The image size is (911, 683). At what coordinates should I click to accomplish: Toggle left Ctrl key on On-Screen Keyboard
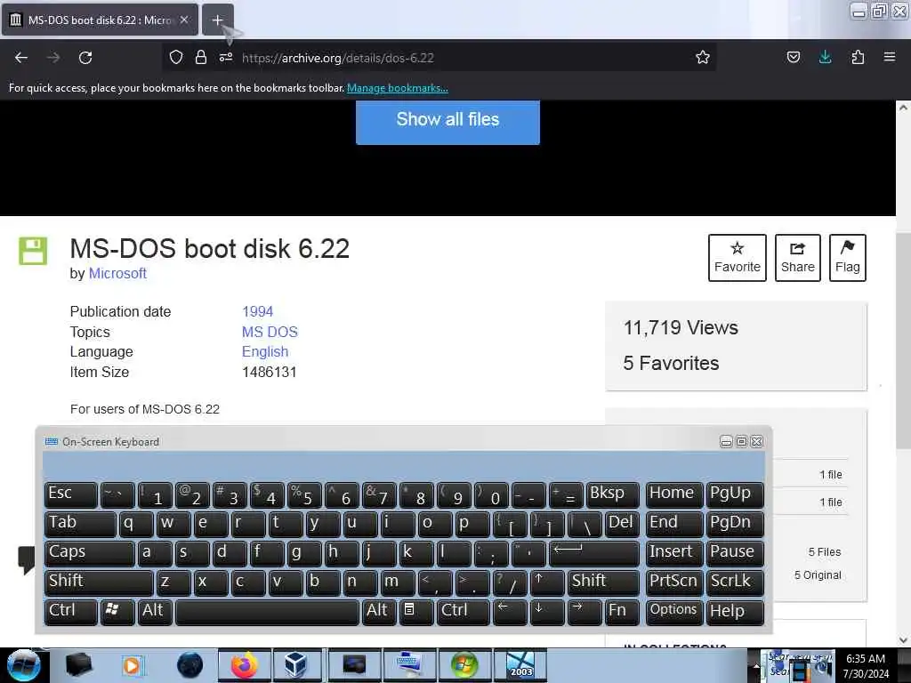tap(71, 612)
